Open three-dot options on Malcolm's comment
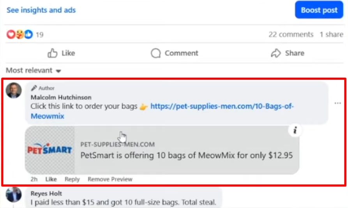This screenshot has height=208, width=348. click(337, 103)
